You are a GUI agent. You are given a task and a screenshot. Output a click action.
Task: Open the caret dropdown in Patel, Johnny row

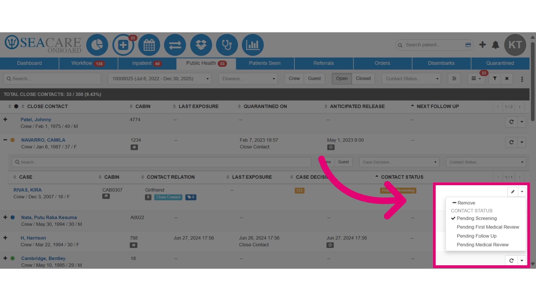(x=522, y=122)
